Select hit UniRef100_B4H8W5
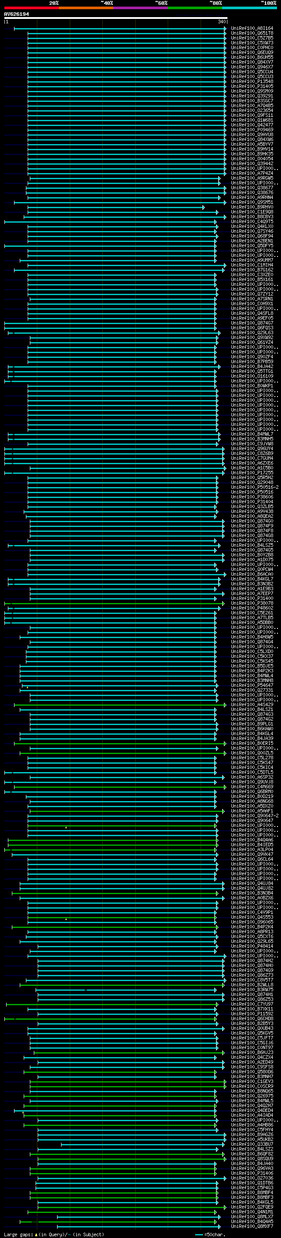Viewport: 281px width, 1238px height. [252, 637]
